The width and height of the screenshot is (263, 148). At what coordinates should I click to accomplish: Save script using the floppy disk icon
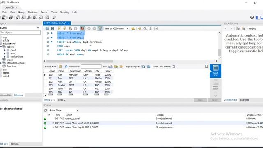[x=53, y=28]
